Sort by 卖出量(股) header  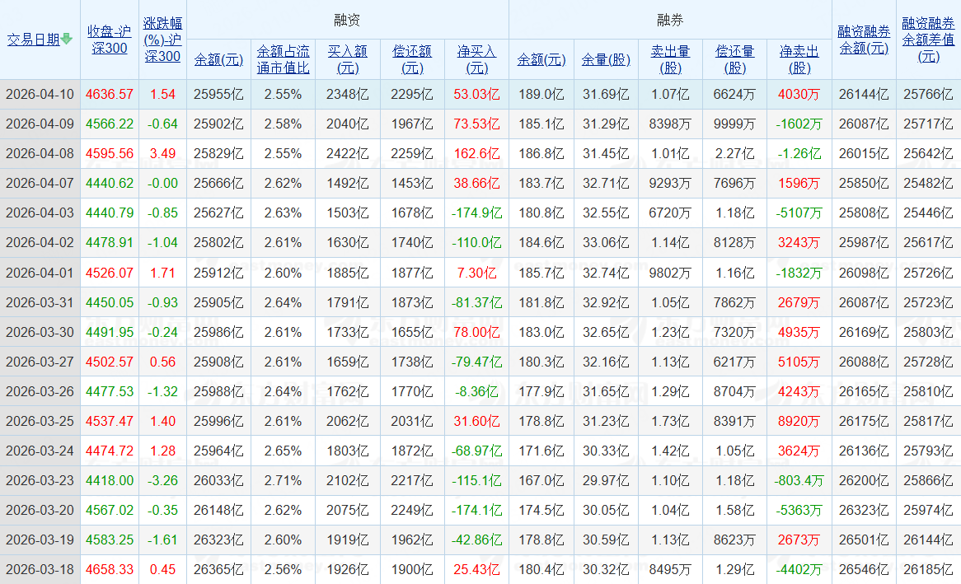671,59
